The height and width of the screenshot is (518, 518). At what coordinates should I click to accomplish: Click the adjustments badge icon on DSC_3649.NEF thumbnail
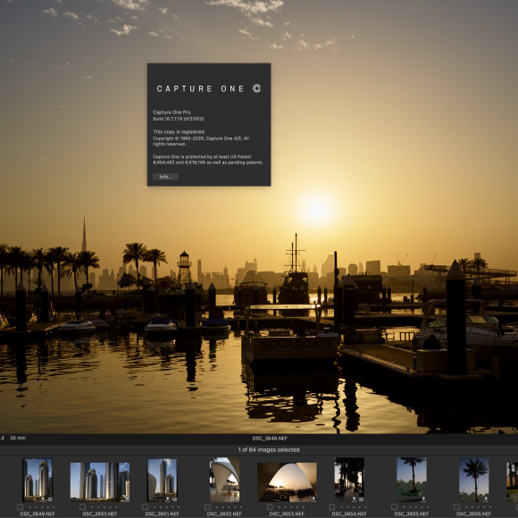click(49, 499)
